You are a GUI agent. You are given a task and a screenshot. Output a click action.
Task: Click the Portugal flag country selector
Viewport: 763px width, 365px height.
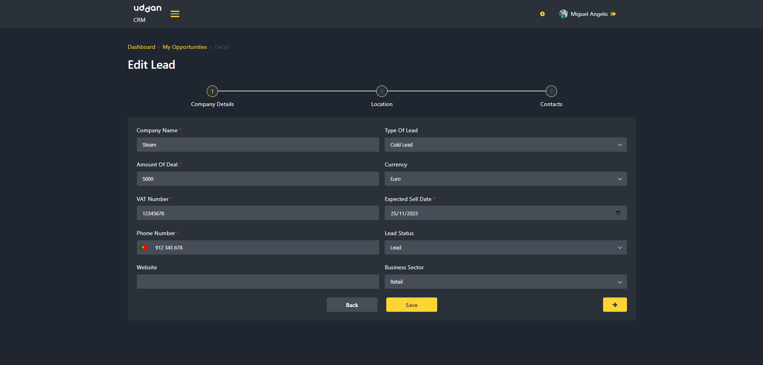click(144, 247)
